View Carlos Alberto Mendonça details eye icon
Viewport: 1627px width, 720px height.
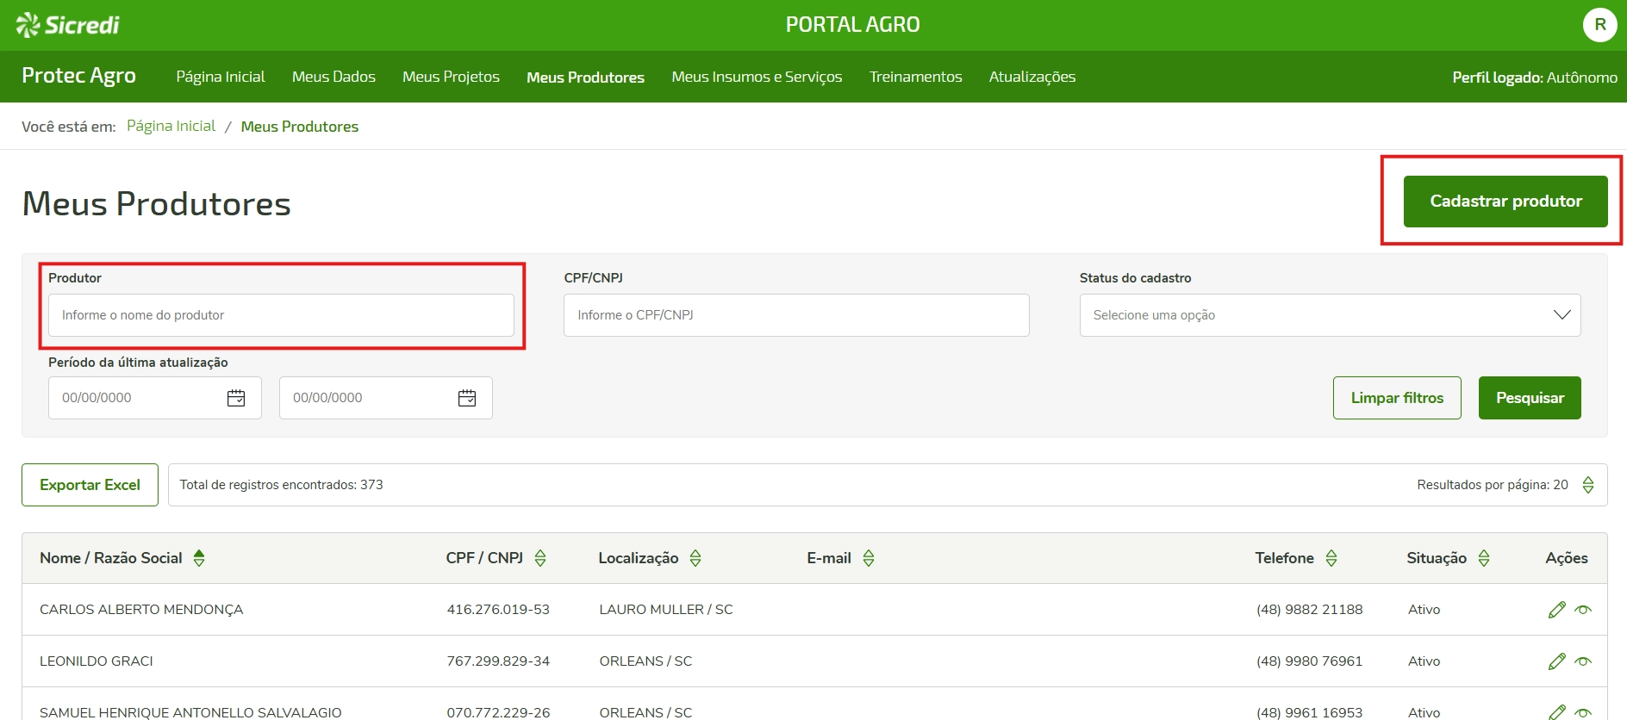coord(1583,610)
